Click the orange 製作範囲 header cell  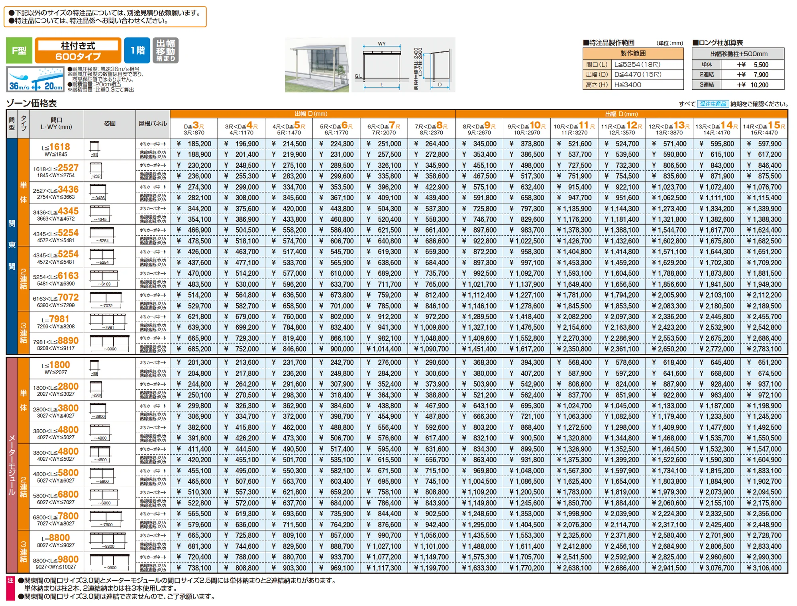(633, 53)
